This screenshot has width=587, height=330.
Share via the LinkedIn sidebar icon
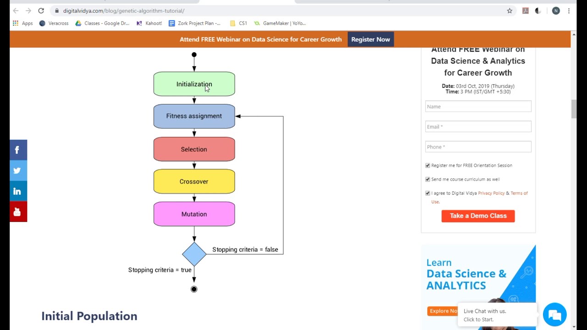(18, 191)
